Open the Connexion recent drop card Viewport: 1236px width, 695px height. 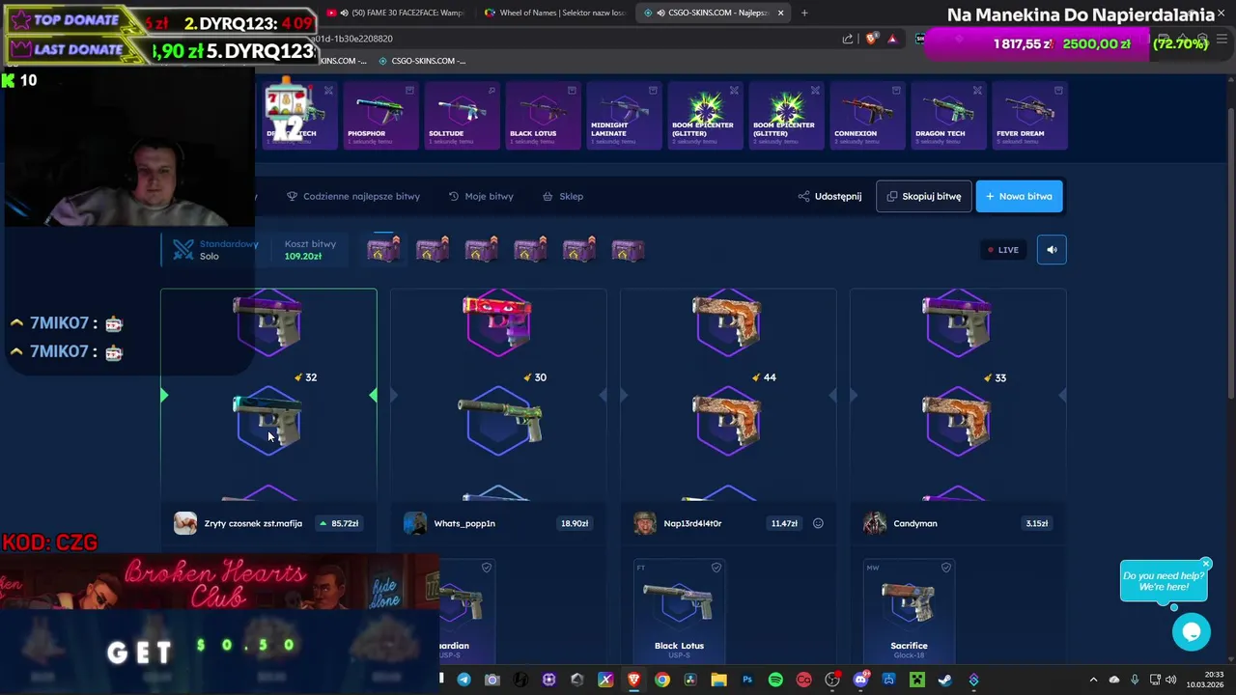tap(867, 116)
